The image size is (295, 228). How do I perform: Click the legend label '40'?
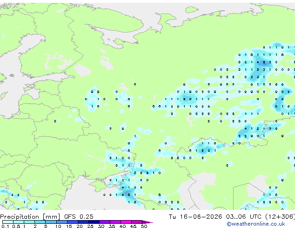pyautogui.click(x=122, y=226)
